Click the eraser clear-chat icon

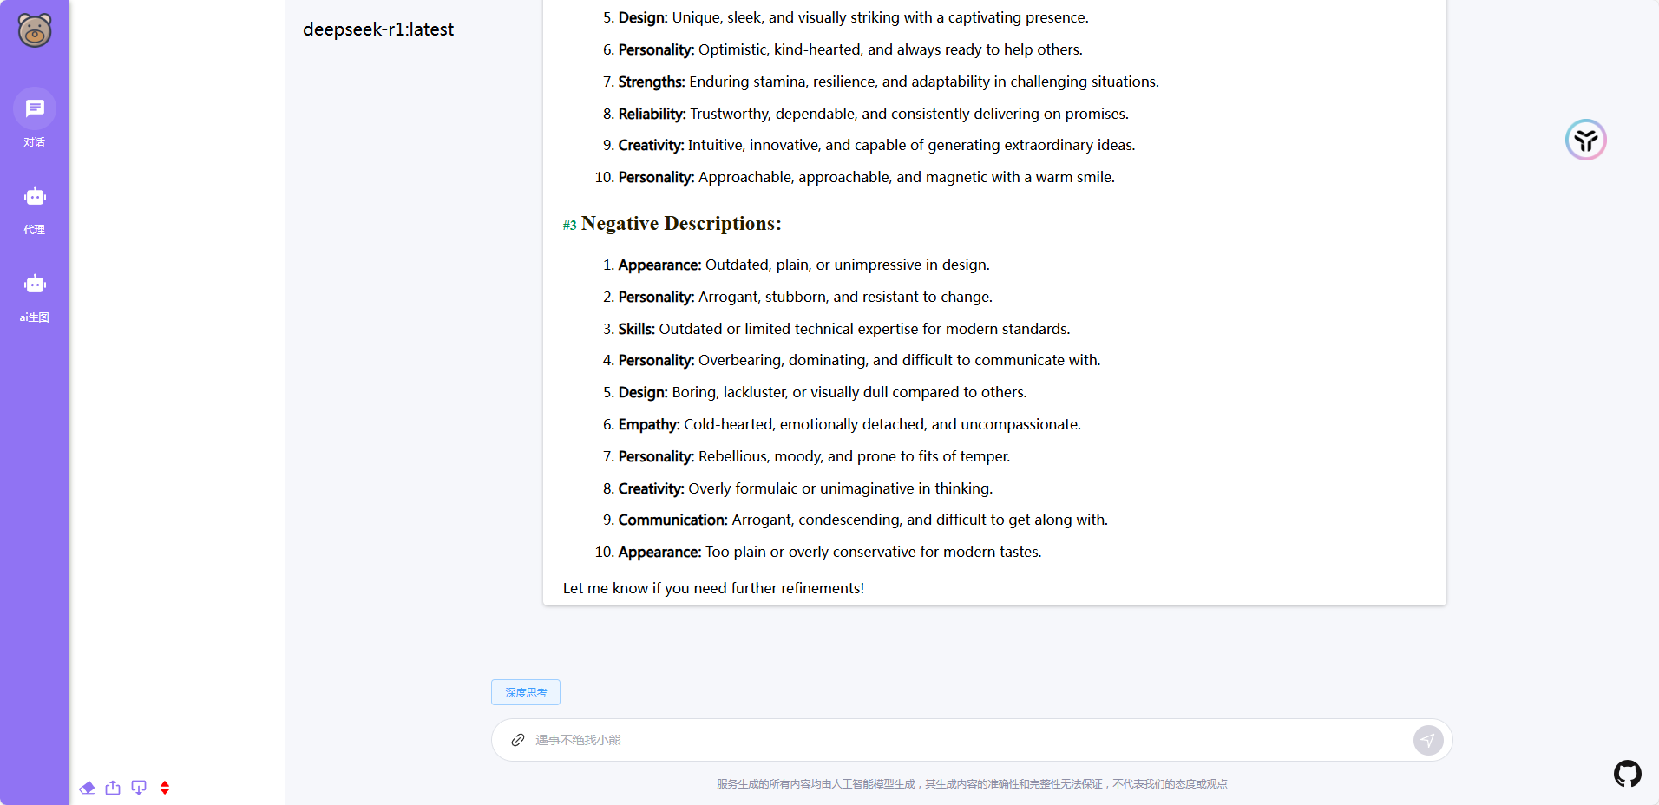click(x=87, y=788)
